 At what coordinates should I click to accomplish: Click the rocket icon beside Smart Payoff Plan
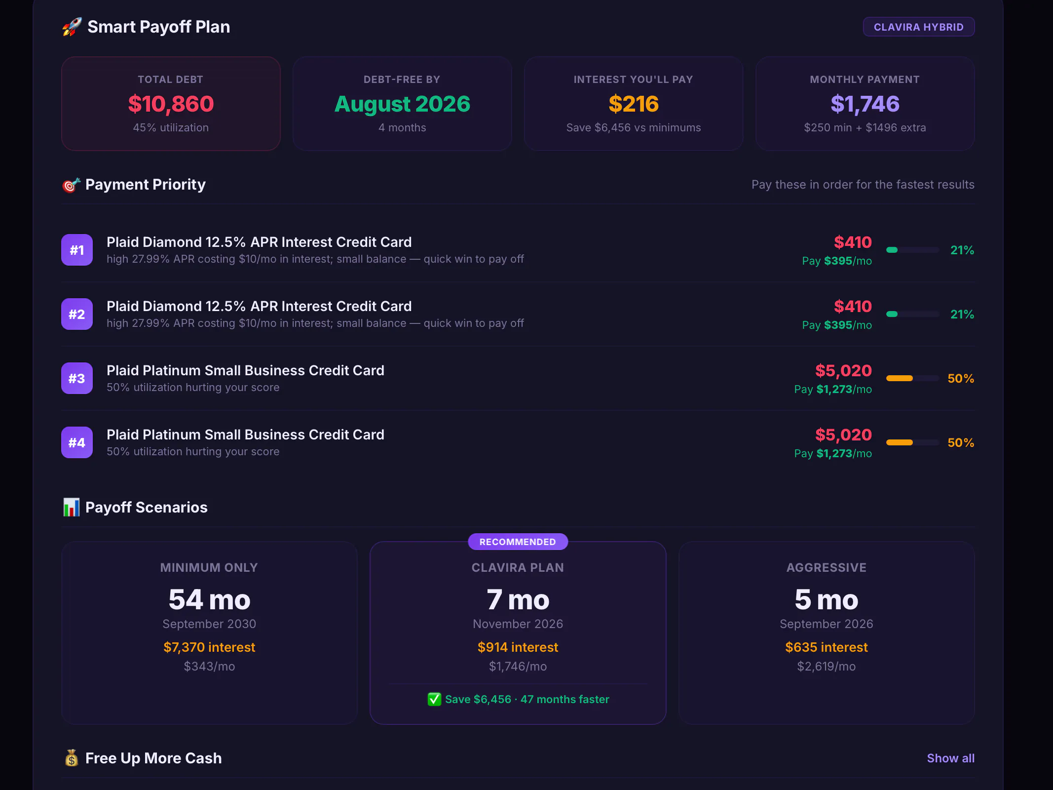72,27
